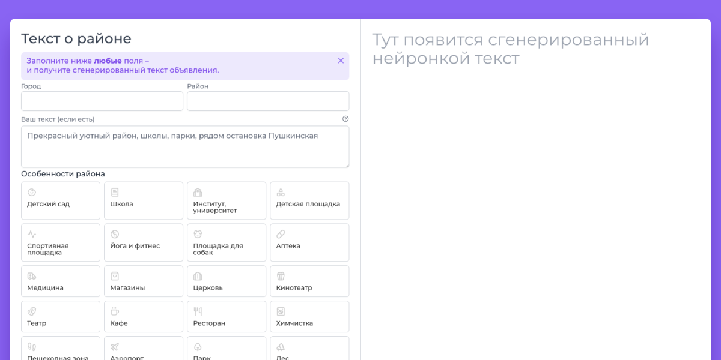Dismiss the purple hint banner
721x360 pixels.
point(341,61)
